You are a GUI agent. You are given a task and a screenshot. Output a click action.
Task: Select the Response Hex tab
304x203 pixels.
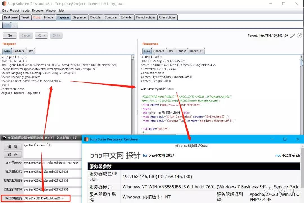(x=170, y=51)
